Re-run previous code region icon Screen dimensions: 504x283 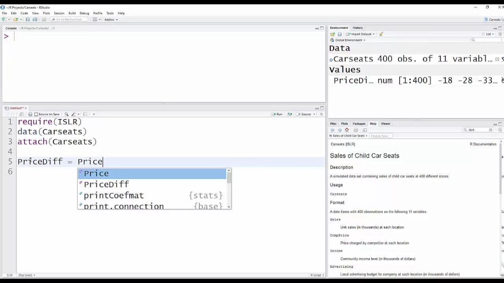coord(290,114)
